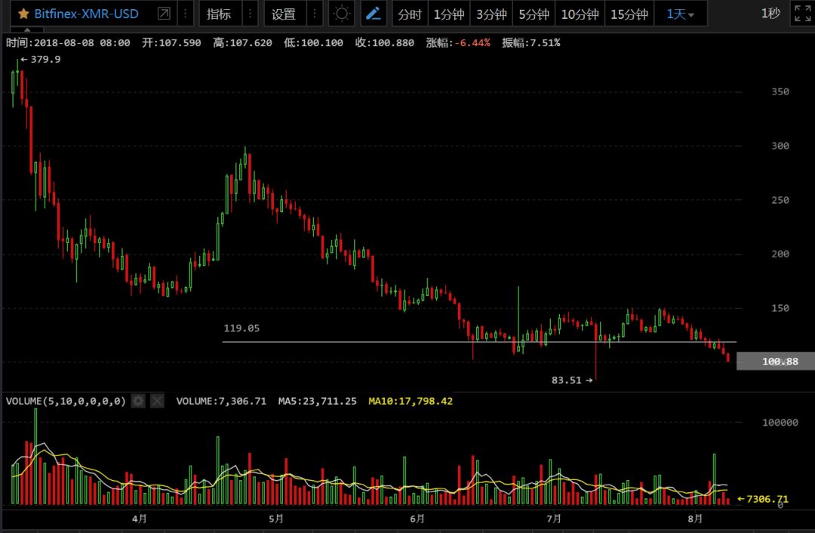Viewport: 815px width, 533px height.
Task: Open 指标 three-dot options
Action: click(250, 14)
